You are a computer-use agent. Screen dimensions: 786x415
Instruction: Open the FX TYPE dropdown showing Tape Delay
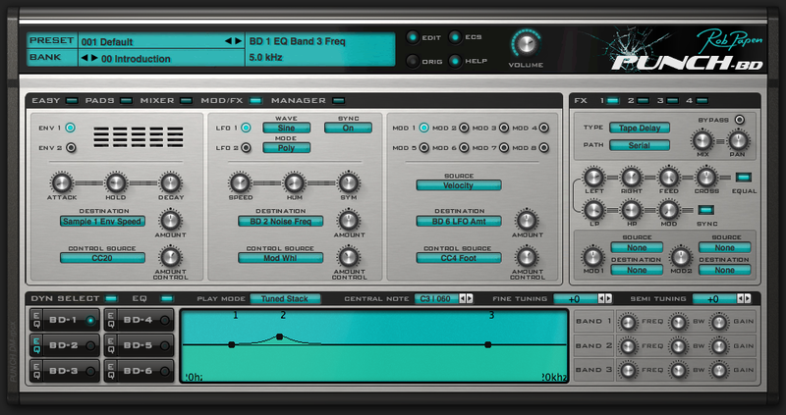pyautogui.click(x=640, y=128)
